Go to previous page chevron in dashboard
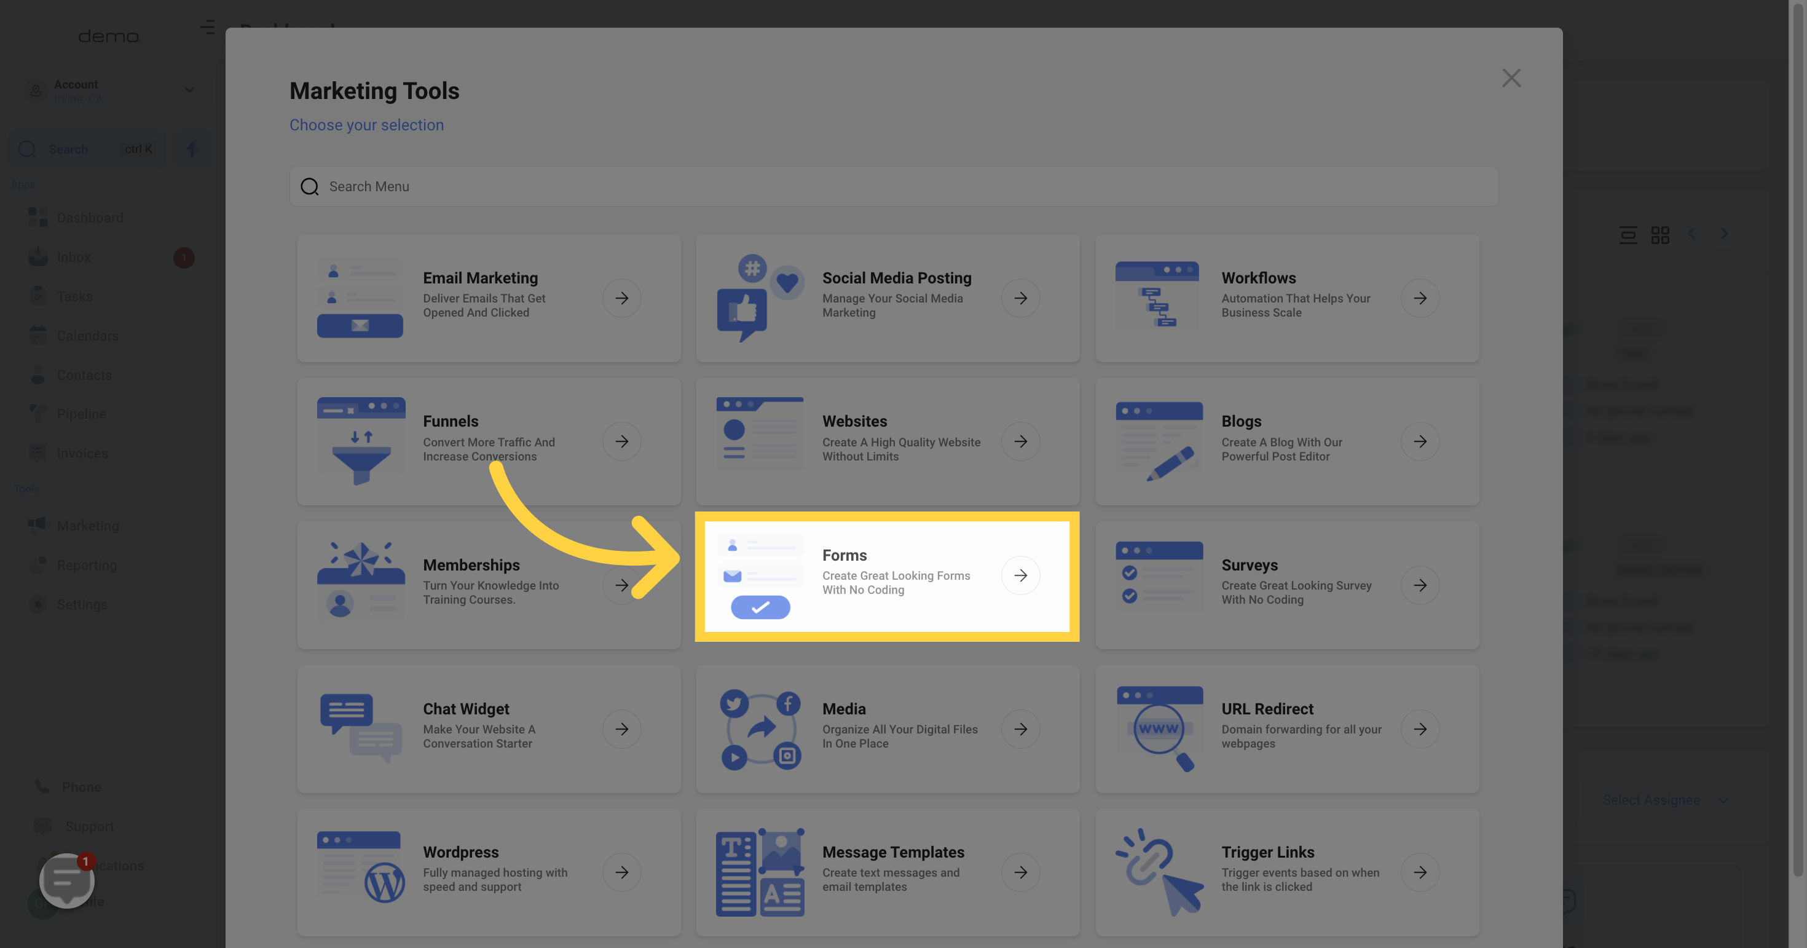 click(x=1691, y=233)
